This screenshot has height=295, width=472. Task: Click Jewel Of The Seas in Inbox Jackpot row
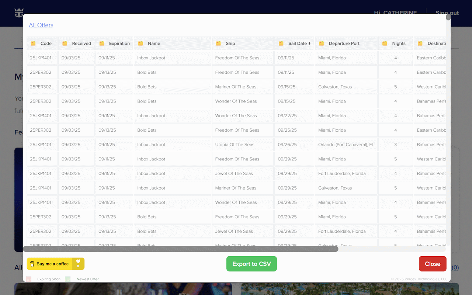243,174
